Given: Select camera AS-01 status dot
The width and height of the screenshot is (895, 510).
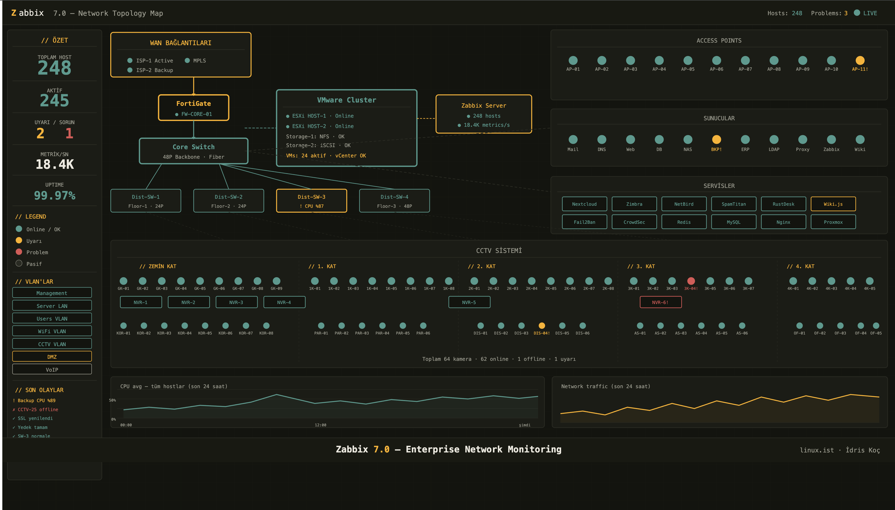Looking at the screenshot, I should pos(640,326).
